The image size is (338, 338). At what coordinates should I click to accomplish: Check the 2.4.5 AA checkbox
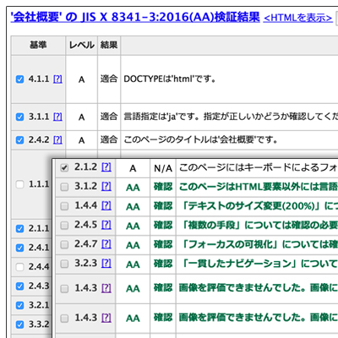click(64, 226)
